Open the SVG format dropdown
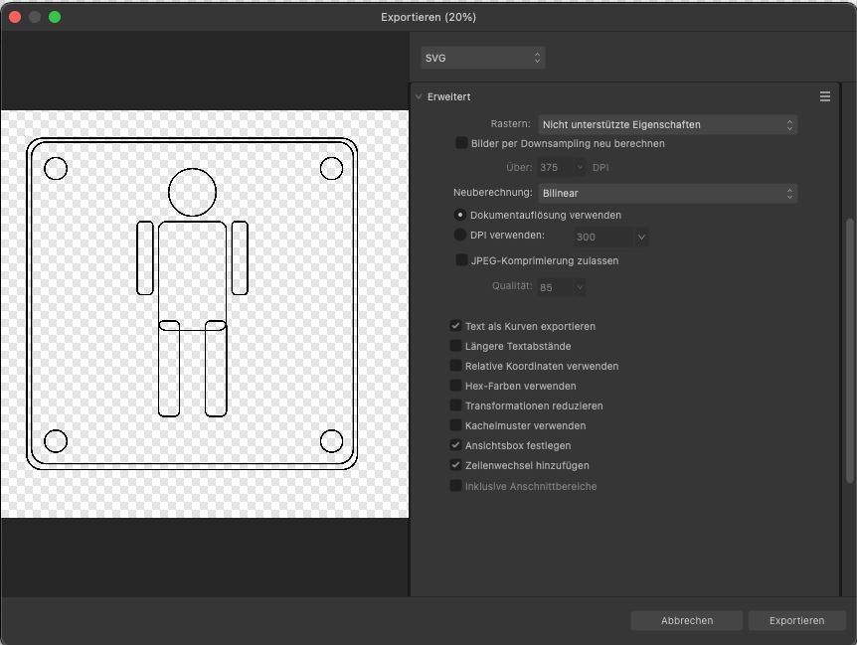The image size is (857, 645). point(483,58)
